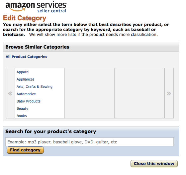This screenshot has height=175, width=186.
Task: Click the Amazon Services logo
Action: 36,7
